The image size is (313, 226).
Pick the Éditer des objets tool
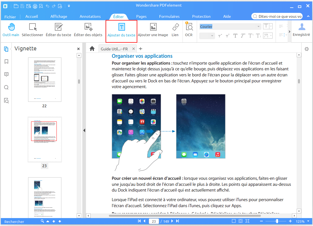(x=88, y=30)
